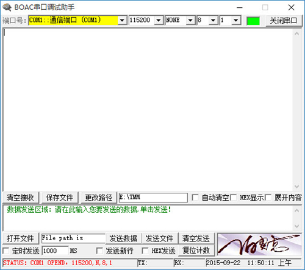Enable the 自动清空 checkbox
305x270 pixels.
195,198
